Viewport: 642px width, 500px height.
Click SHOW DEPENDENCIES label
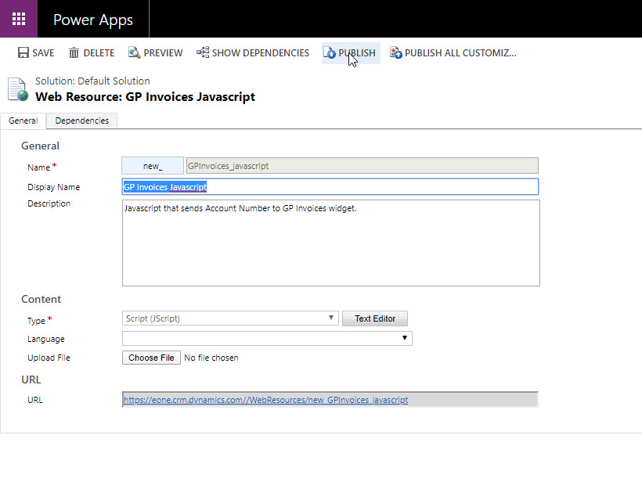[261, 52]
